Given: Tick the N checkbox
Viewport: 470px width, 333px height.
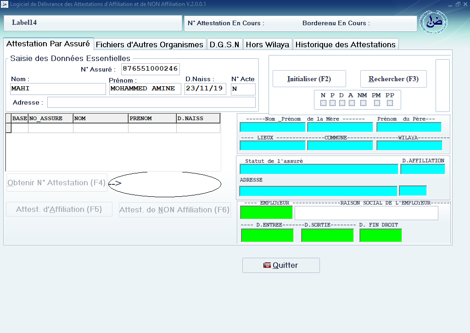Looking at the screenshot, I should point(323,103).
